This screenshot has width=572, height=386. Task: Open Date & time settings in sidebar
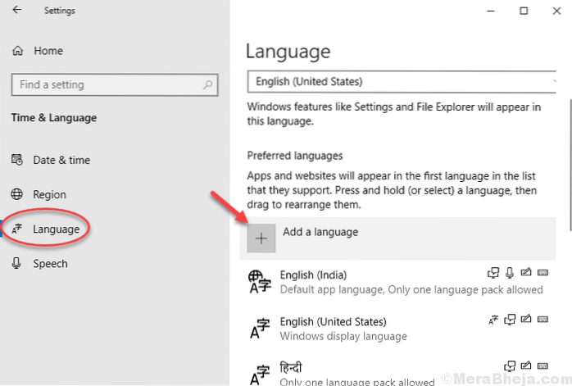point(61,160)
